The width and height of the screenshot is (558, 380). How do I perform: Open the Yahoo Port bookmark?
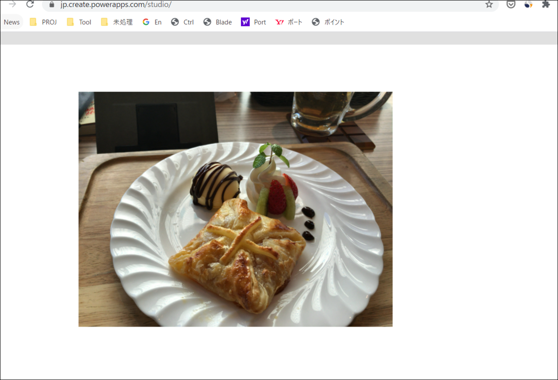click(x=253, y=22)
